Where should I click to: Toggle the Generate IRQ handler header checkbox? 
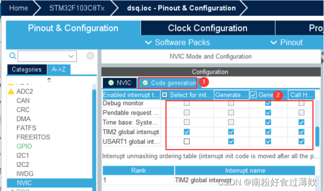point(253,95)
